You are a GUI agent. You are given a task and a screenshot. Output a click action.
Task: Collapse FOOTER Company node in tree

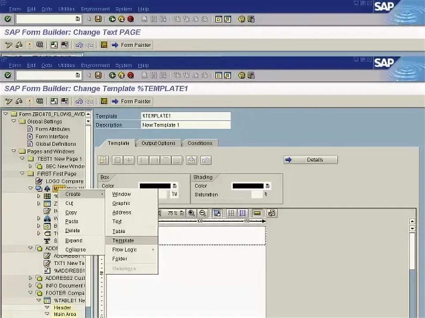click(x=31, y=292)
